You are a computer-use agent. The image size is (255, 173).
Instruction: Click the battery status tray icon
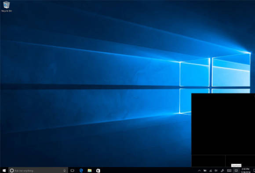(205, 170)
